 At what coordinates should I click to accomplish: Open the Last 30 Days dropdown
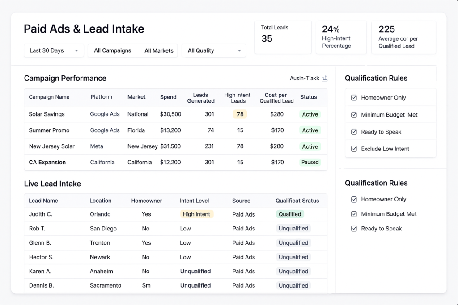(54, 50)
